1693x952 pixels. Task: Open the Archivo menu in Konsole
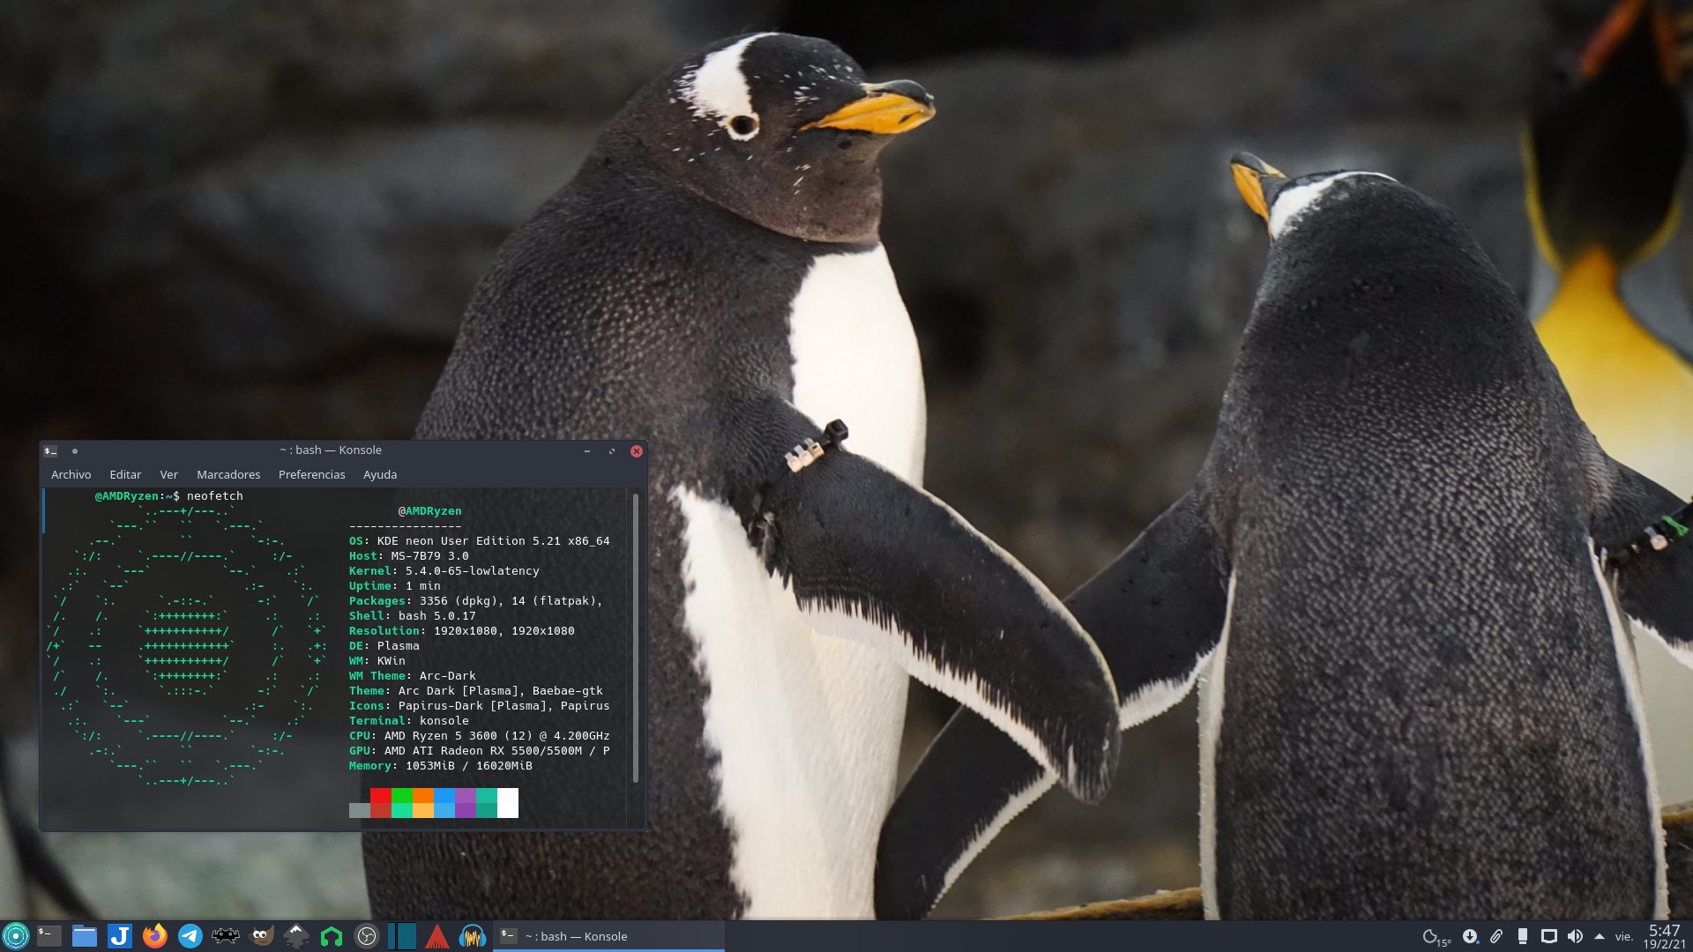[x=71, y=474]
